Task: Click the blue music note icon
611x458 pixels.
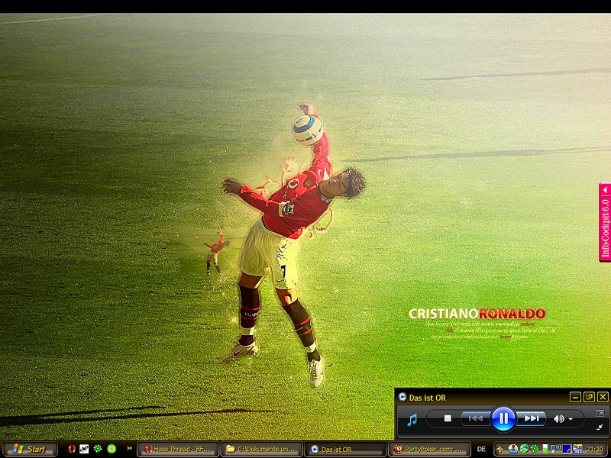Action: [412, 420]
